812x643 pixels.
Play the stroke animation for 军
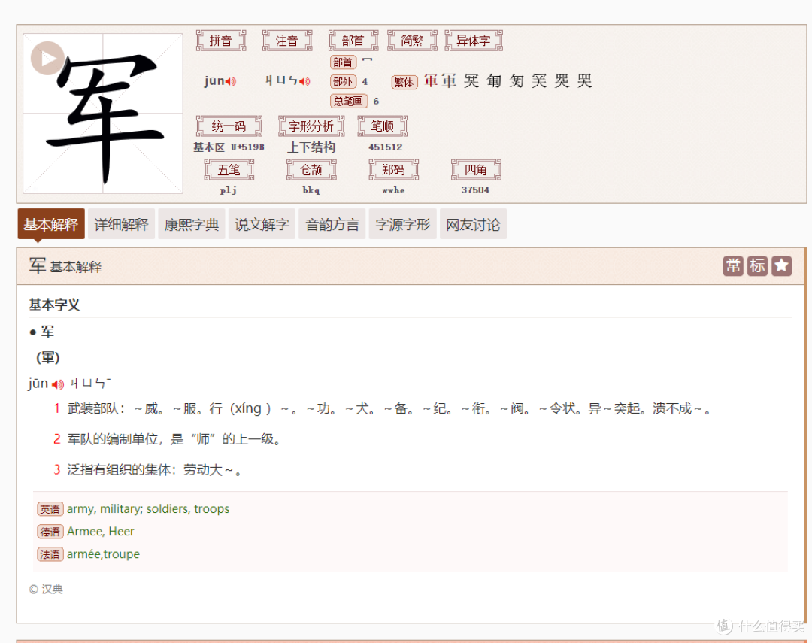pyautogui.click(x=47, y=58)
